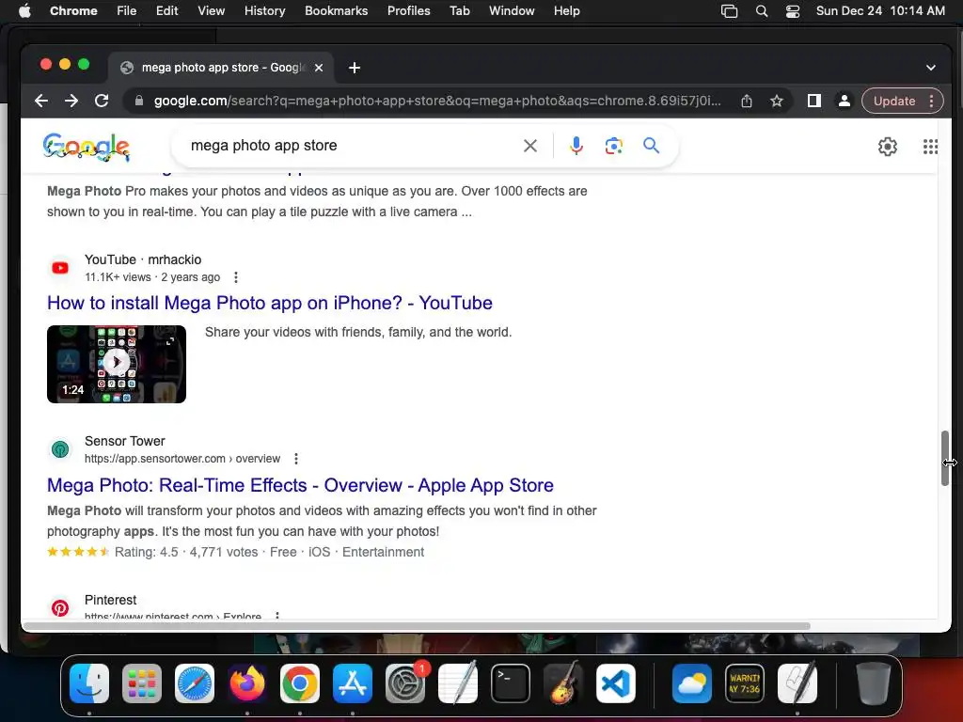Open TextEdit from the Dock

point(458,683)
